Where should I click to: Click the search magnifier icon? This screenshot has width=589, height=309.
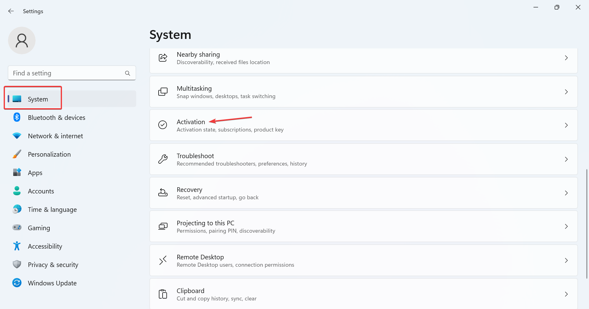click(128, 73)
